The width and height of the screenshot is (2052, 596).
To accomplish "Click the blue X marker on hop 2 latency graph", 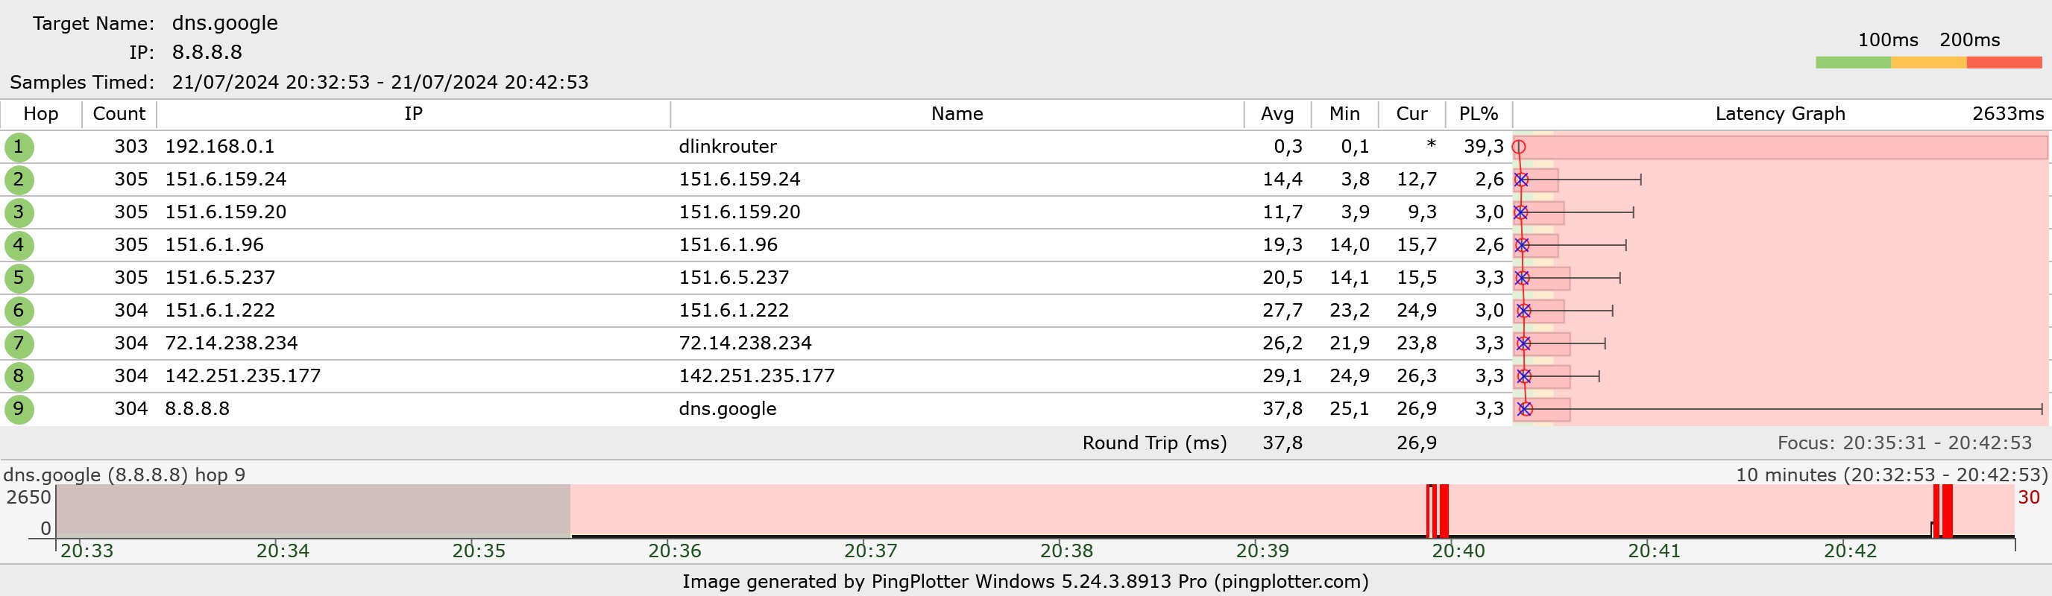I will [x=1521, y=180].
